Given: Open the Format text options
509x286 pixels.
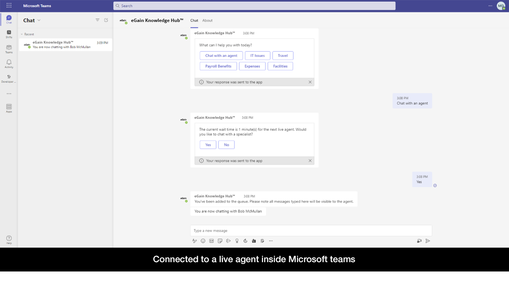Looking at the screenshot, I should tap(195, 241).
